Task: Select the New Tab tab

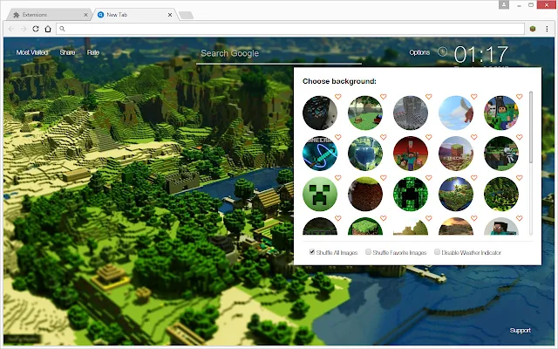Action: coord(134,15)
